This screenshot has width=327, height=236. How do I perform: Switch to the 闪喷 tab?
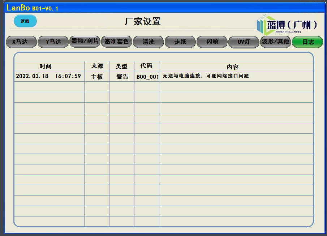pos(212,42)
